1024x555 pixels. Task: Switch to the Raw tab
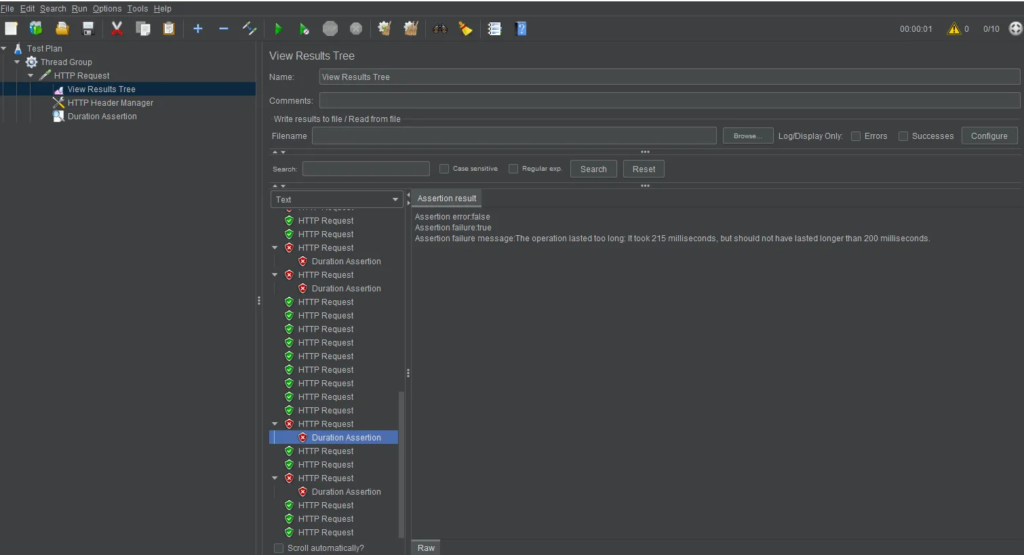(426, 548)
